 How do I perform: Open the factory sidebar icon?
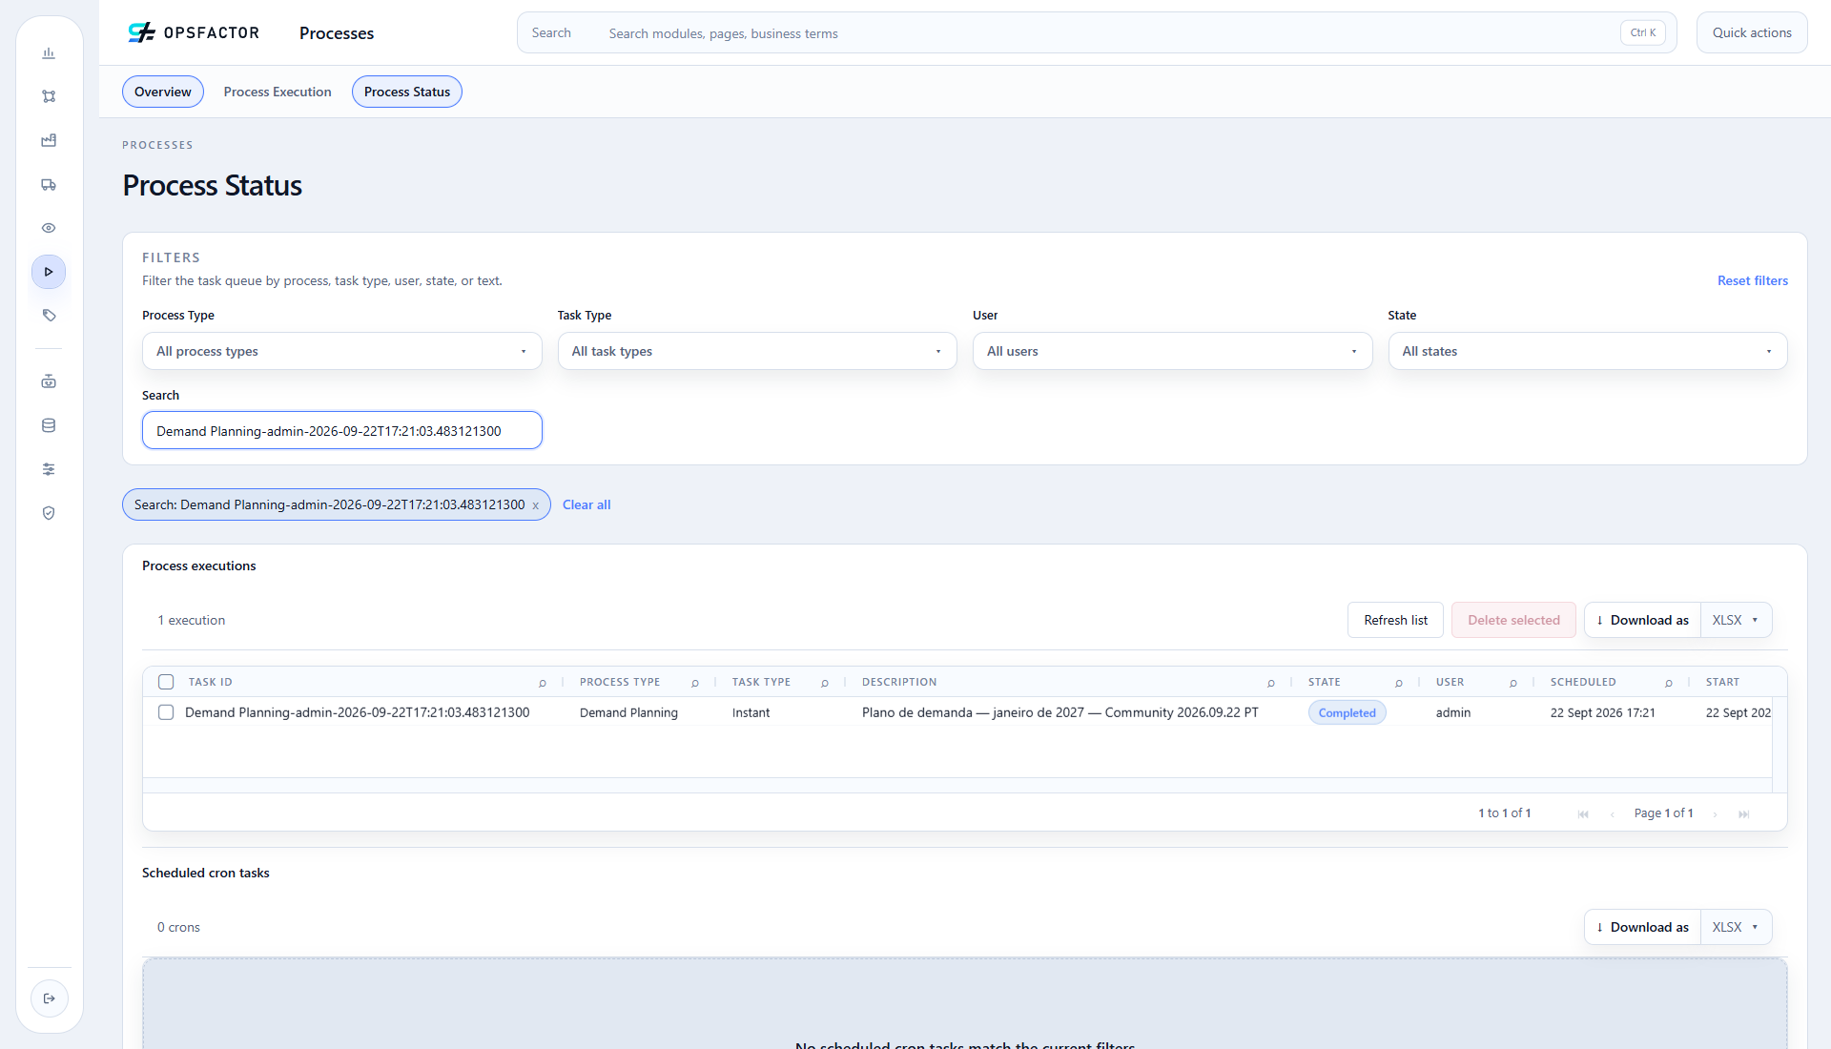coord(49,140)
